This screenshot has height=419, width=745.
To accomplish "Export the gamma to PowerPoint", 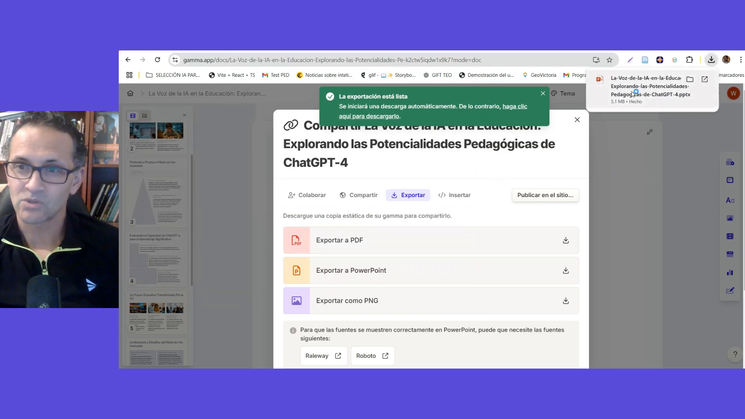I will pyautogui.click(x=431, y=270).
